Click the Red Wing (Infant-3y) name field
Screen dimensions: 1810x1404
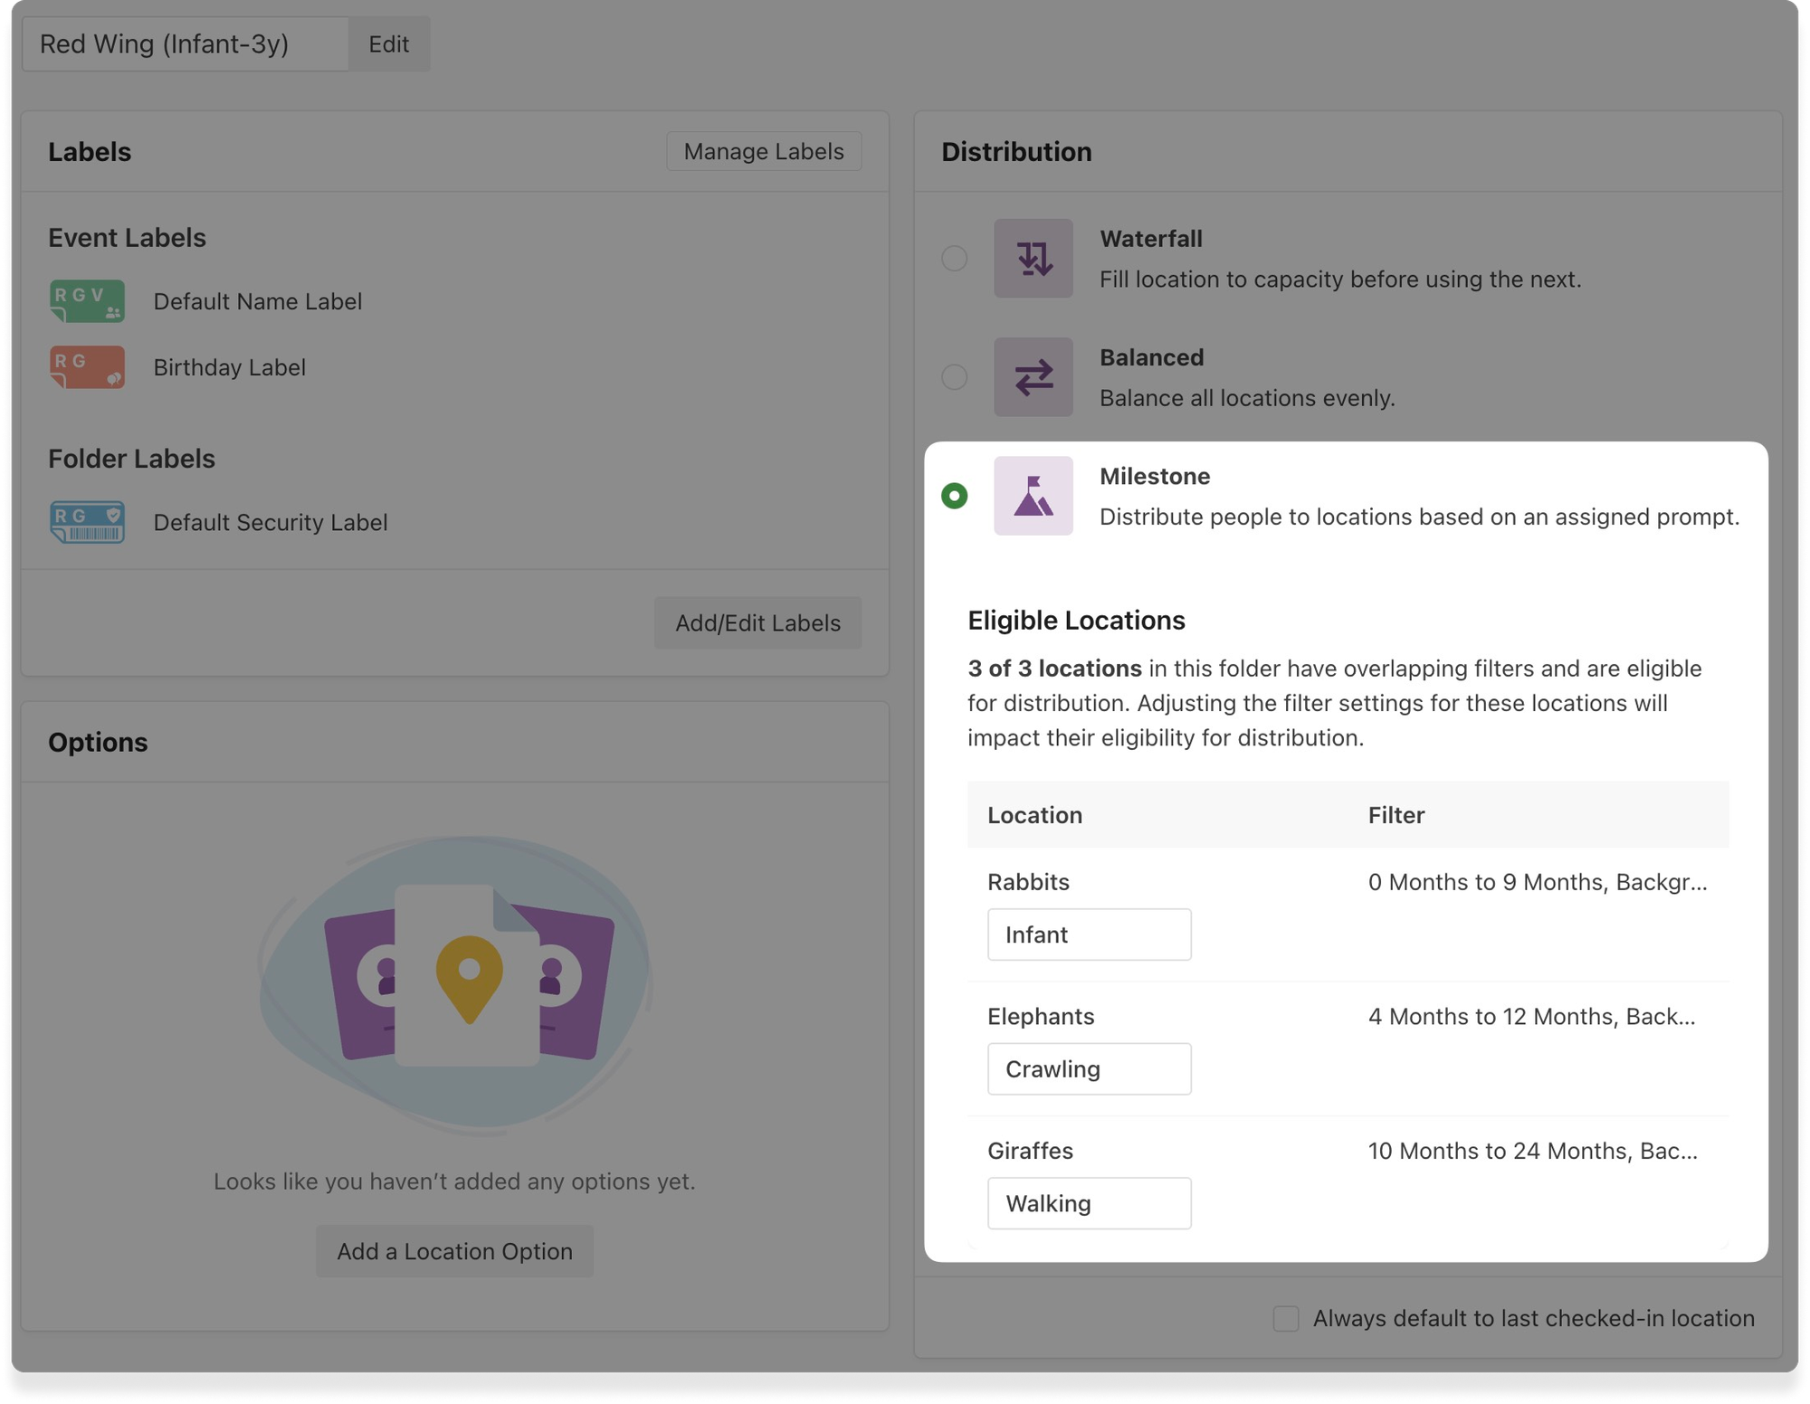coord(186,43)
